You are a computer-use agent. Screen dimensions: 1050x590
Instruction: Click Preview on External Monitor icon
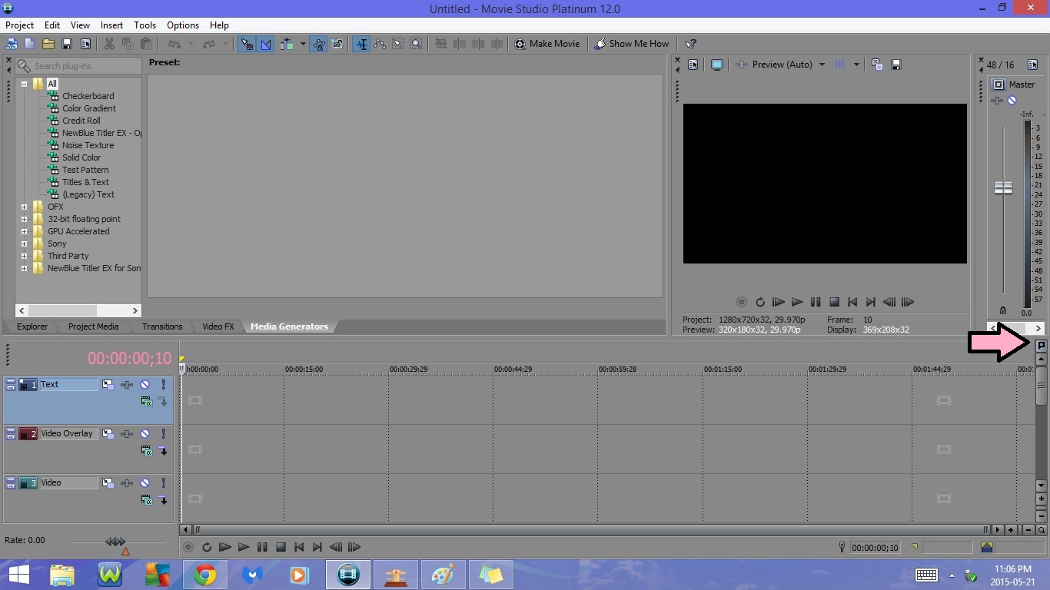click(x=717, y=65)
